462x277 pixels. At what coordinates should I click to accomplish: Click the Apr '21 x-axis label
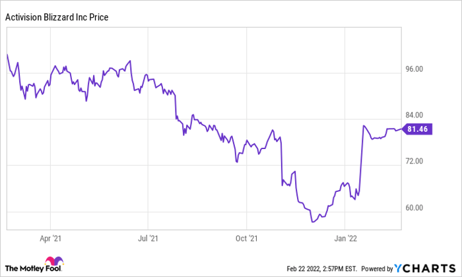point(50,237)
